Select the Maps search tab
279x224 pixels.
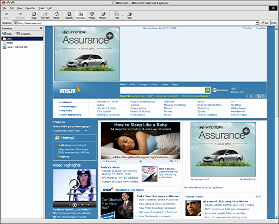[x=175, y=85]
